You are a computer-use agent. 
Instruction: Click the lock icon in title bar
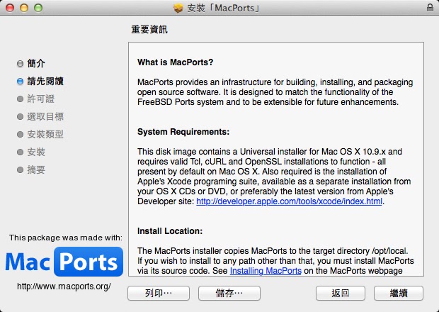point(430,8)
